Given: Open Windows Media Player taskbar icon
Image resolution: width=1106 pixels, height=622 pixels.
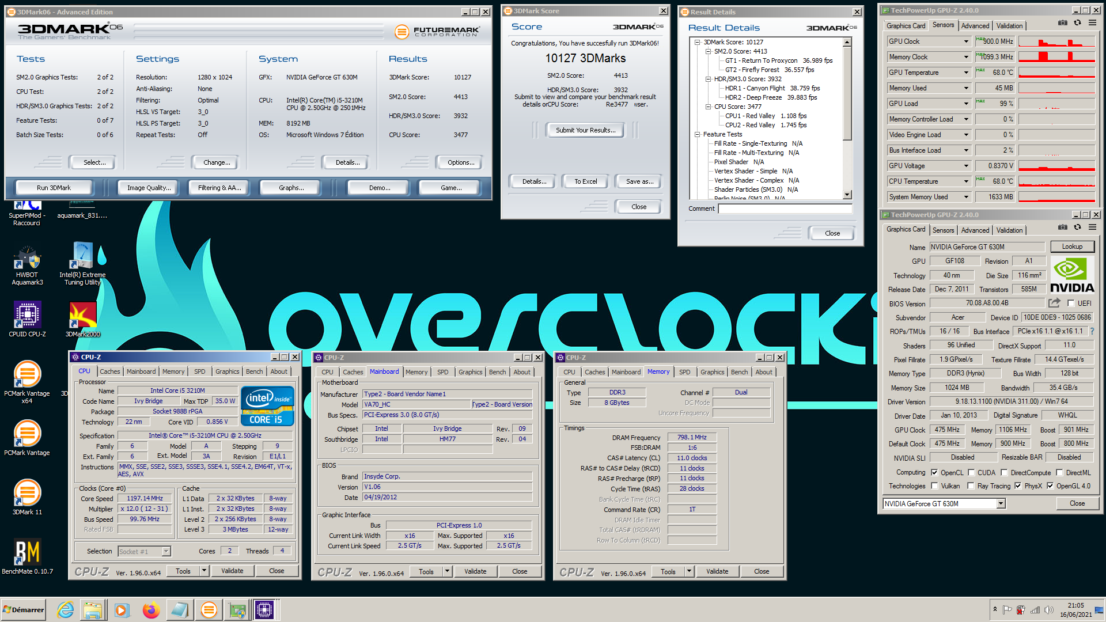Looking at the screenshot, I should pyautogui.click(x=122, y=610).
